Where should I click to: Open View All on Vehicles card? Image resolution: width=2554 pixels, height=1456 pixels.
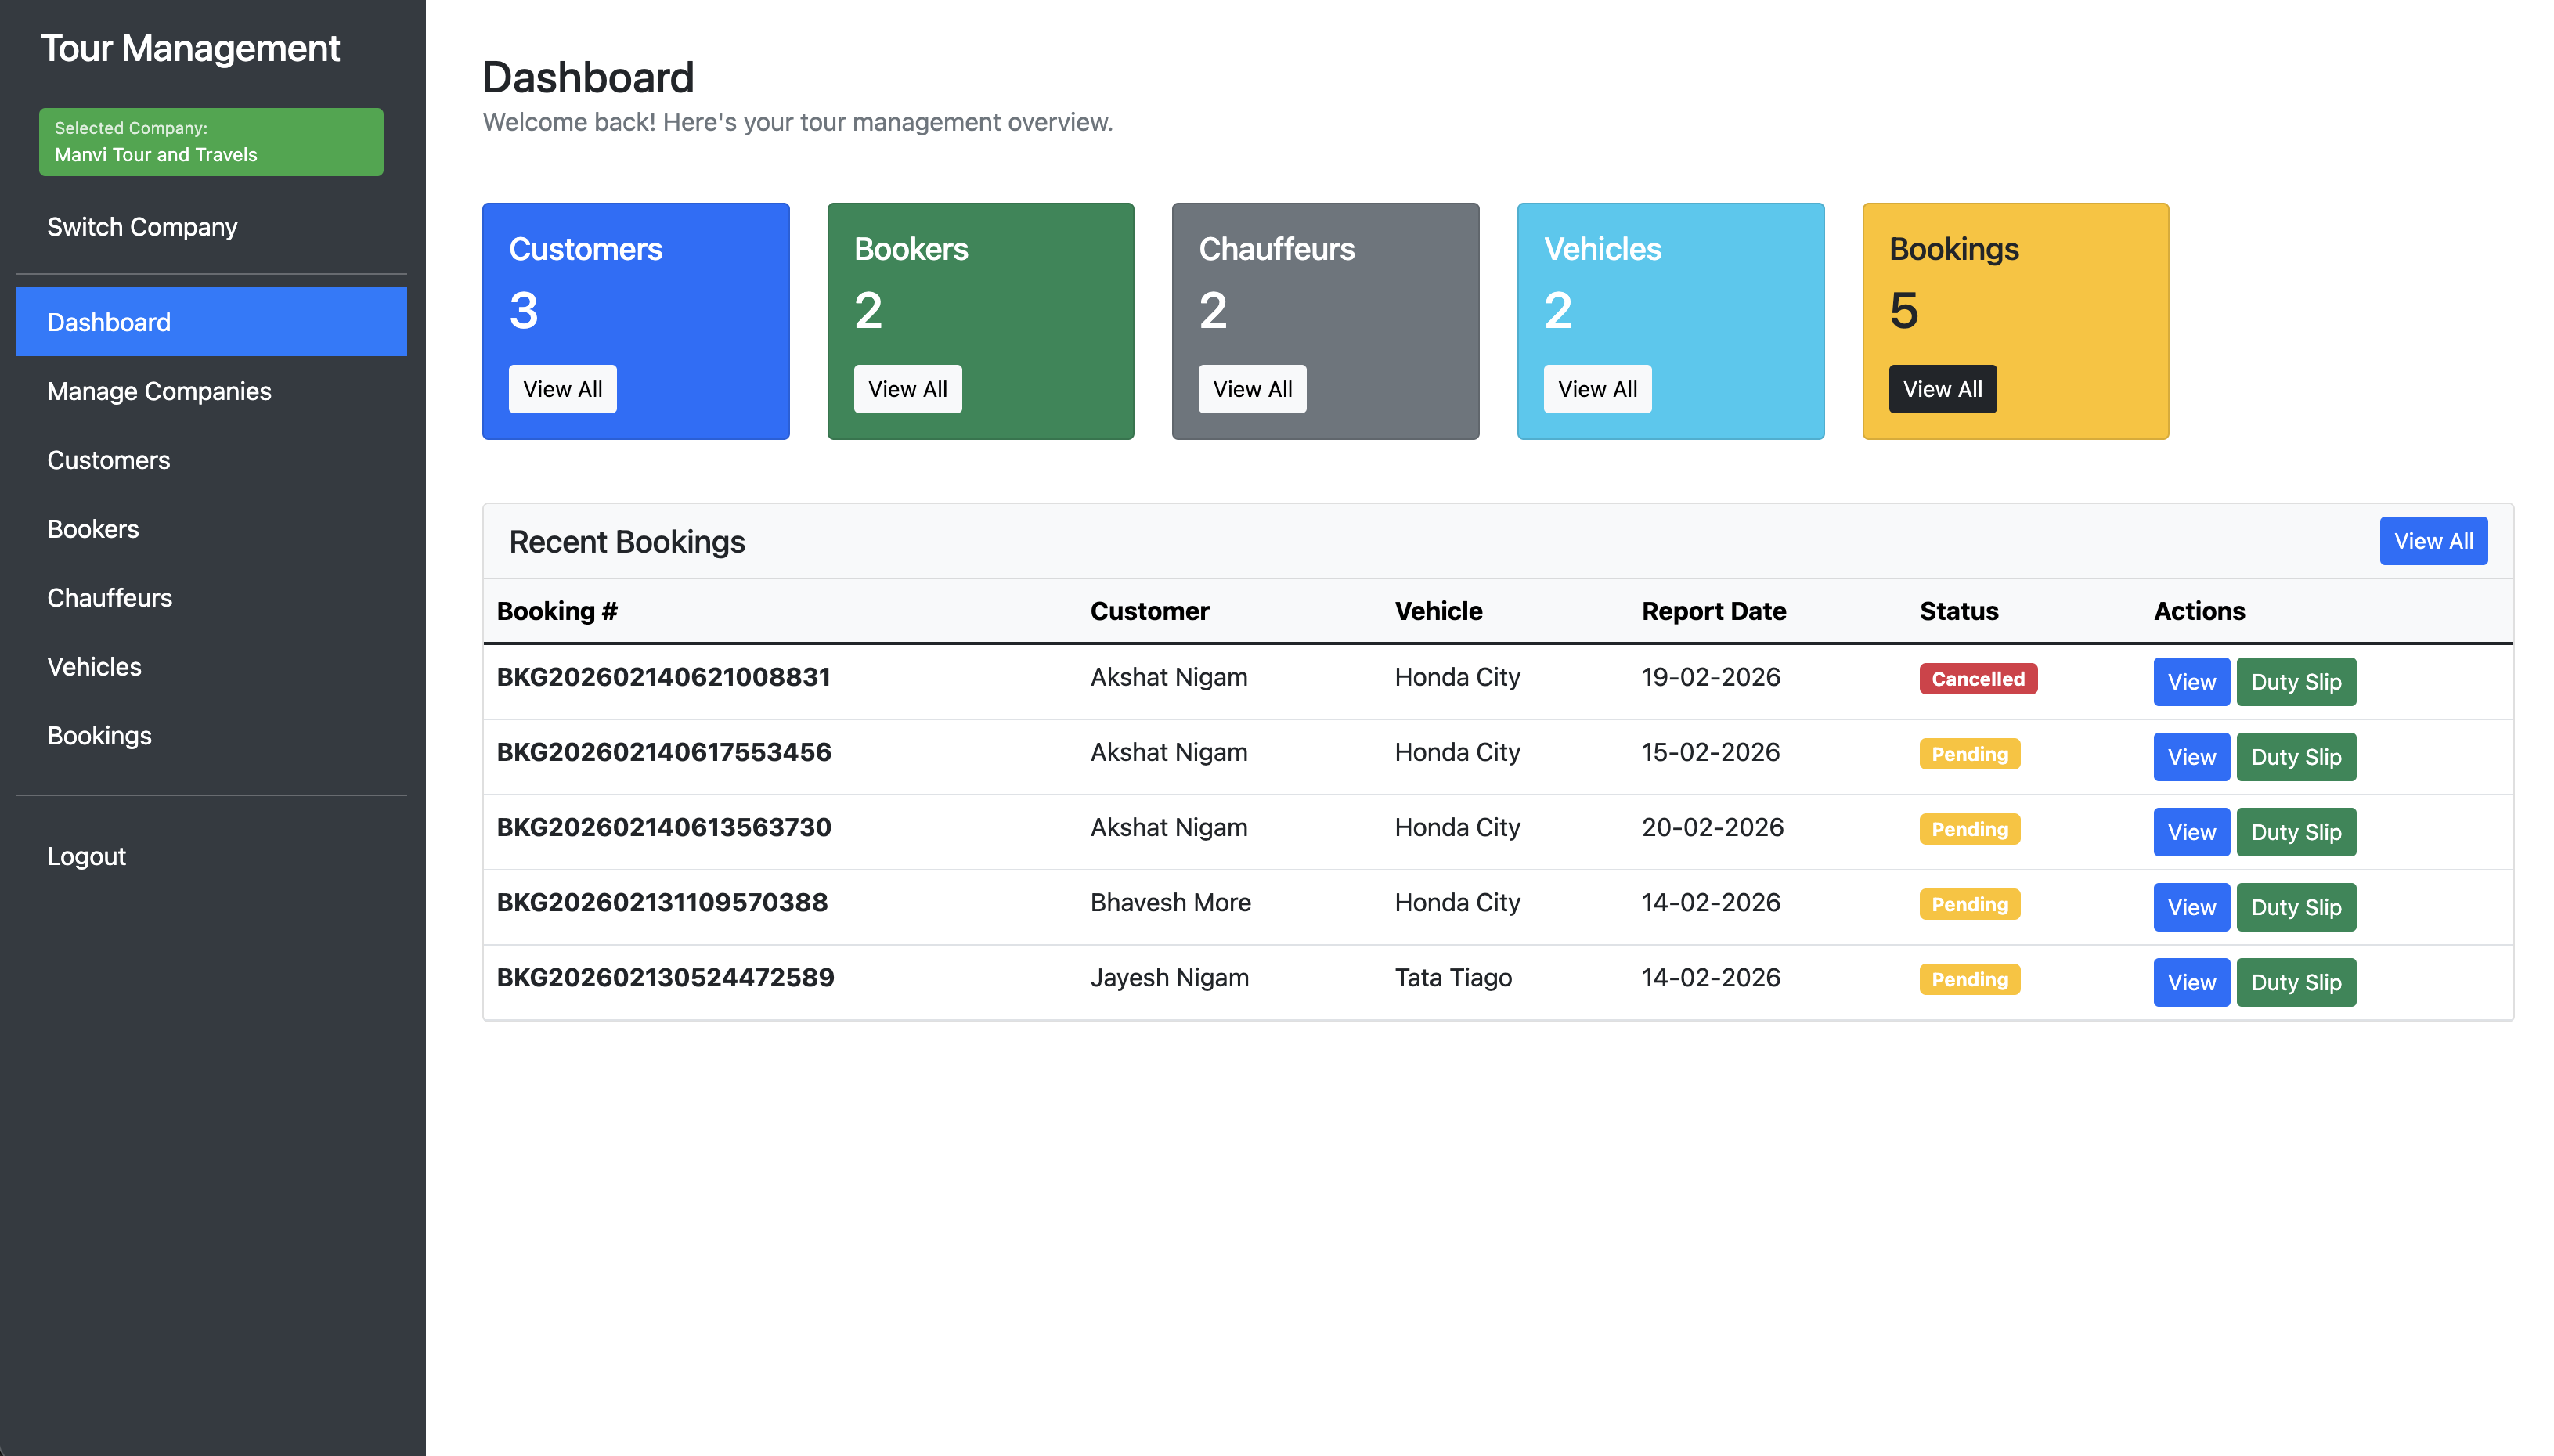pyautogui.click(x=1596, y=389)
